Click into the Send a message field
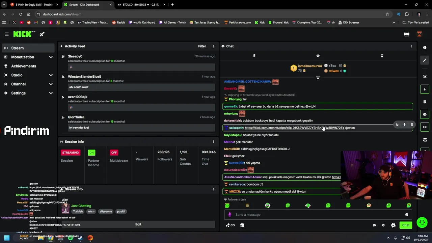The image size is (432, 243). (317, 215)
